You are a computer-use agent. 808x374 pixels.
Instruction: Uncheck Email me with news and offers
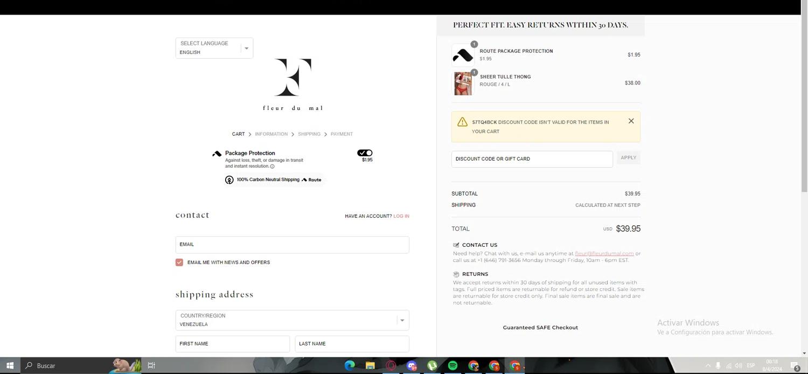pyautogui.click(x=179, y=262)
